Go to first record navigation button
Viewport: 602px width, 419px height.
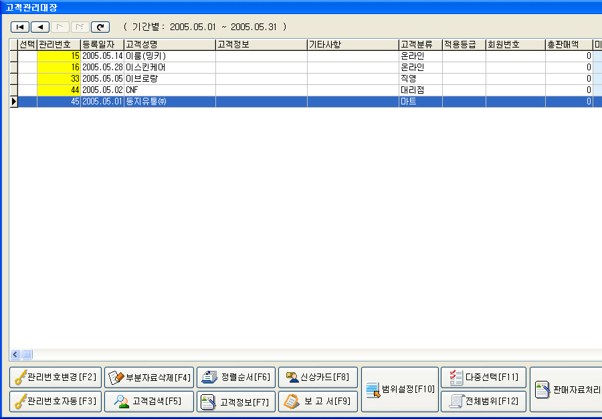coord(20,27)
